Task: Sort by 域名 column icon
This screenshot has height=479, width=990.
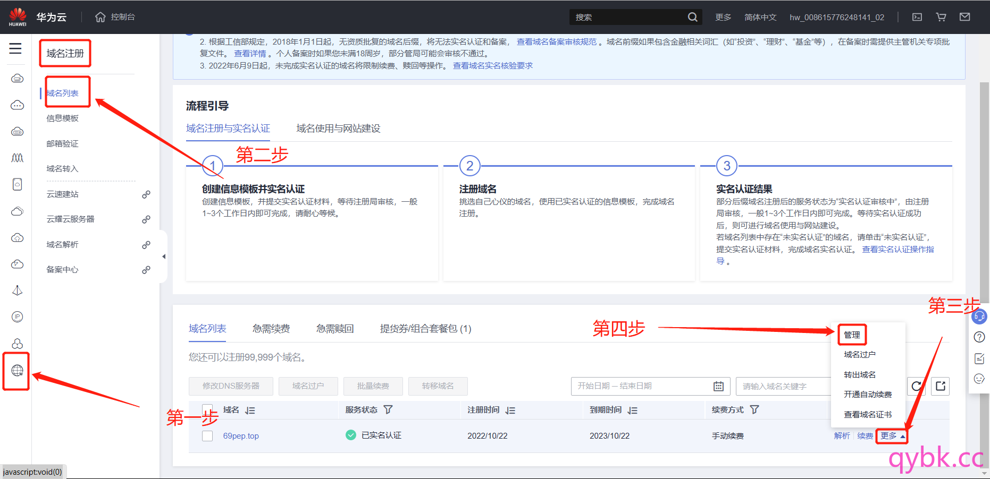Action: (x=250, y=410)
